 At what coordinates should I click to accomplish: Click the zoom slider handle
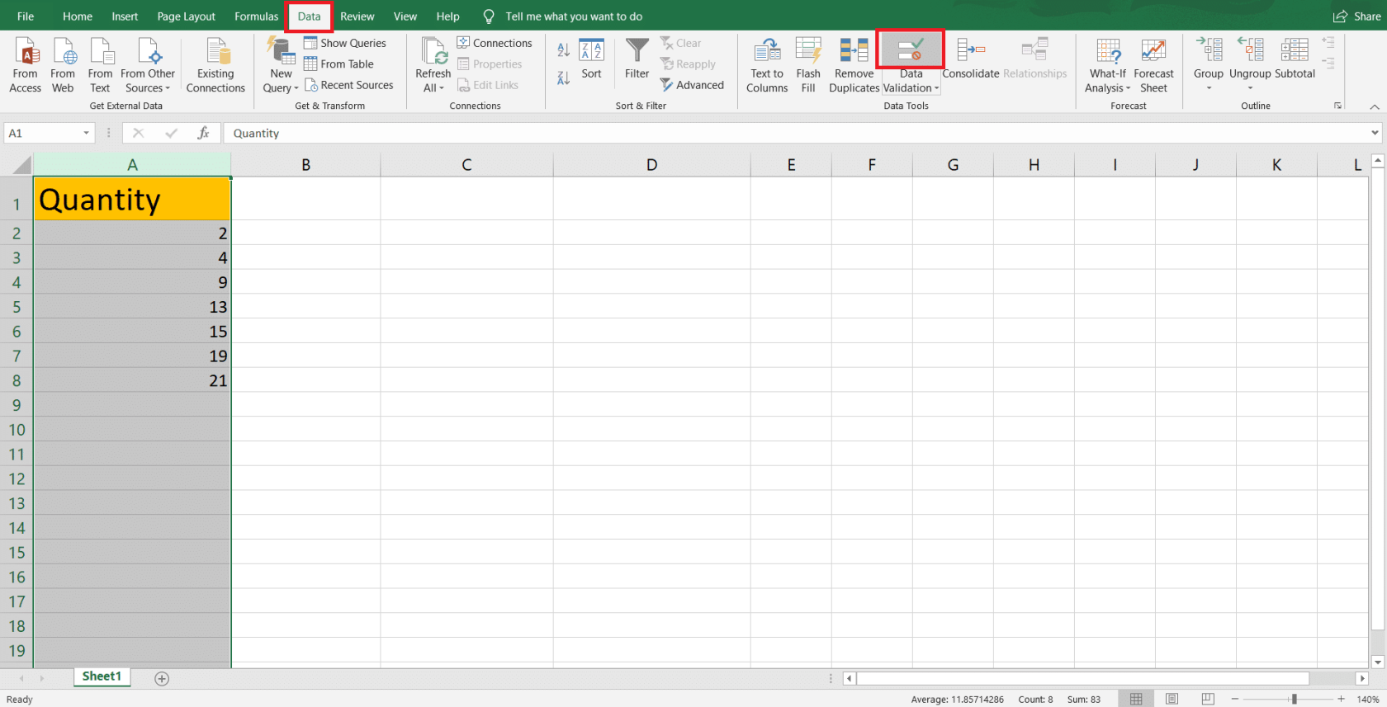click(x=1295, y=699)
